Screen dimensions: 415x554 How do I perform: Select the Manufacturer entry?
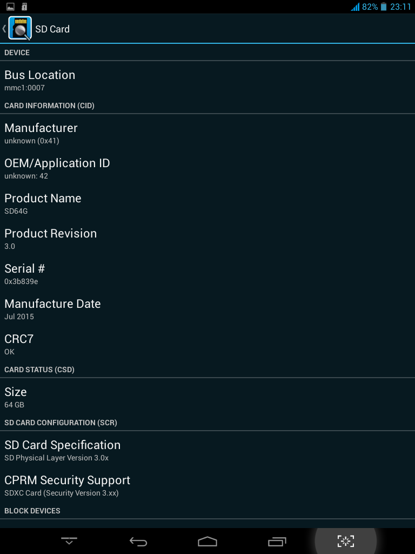click(x=207, y=133)
